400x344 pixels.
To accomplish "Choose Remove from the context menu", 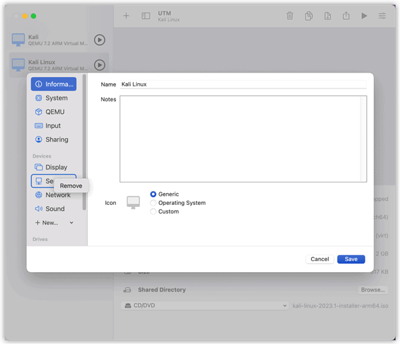I will click(x=71, y=186).
